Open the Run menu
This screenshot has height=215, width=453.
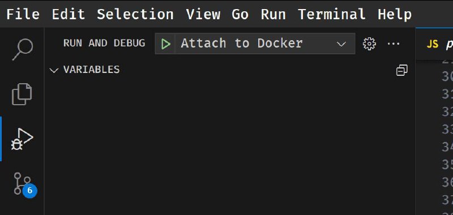273,14
